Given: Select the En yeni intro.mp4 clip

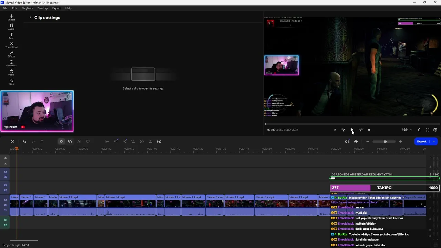Looking at the screenshot, I should click(x=415, y=205).
